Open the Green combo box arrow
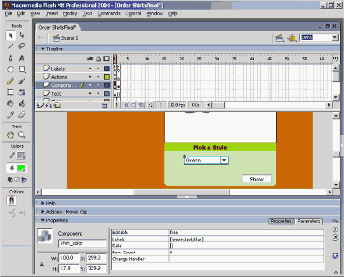344x277 pixels. click(x=224, y=160)
